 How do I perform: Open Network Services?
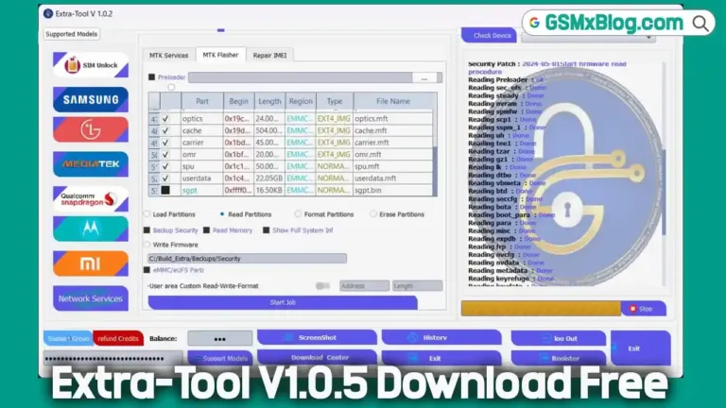coord(91,298)
